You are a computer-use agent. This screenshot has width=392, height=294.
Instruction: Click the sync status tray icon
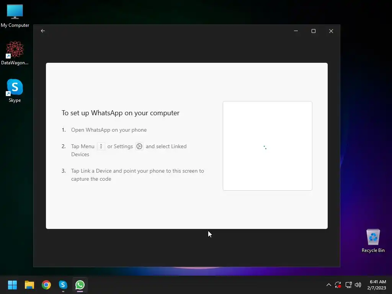(x=338, y=285)
